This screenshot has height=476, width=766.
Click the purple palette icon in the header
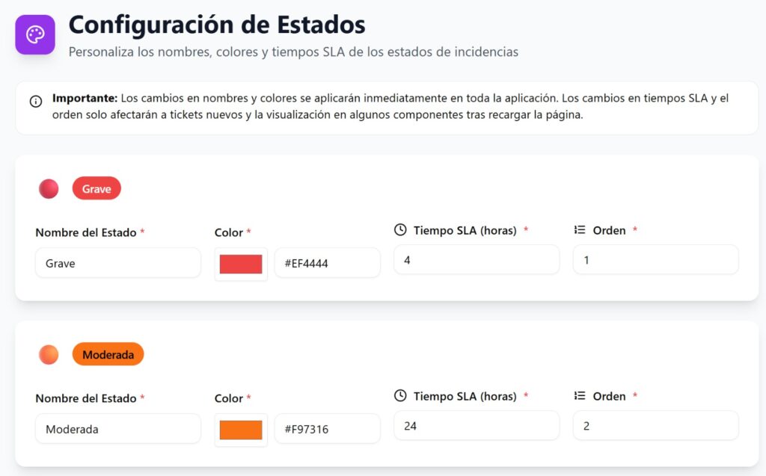point(35,34)
